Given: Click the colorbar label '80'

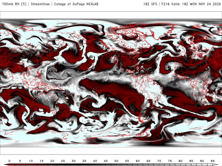Looking at the screenshot, I should click(x=181, y=161).
